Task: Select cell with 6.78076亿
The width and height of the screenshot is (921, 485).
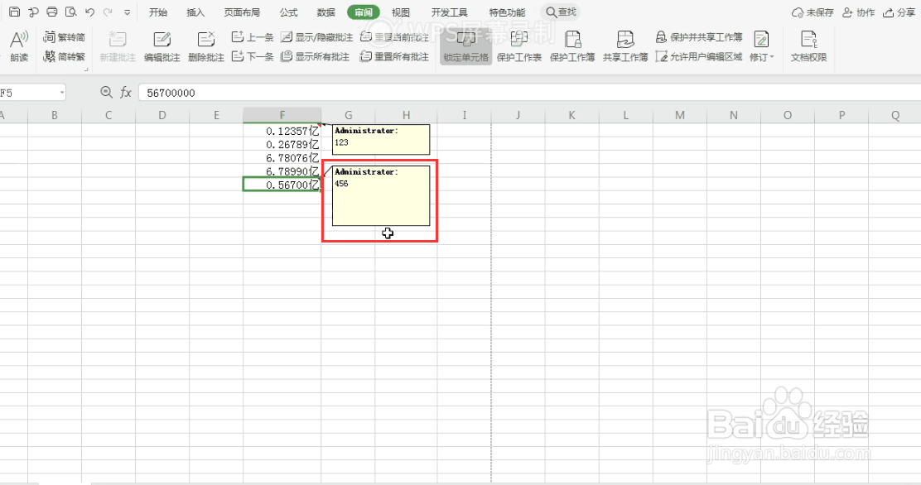Action: click(282, 158)
